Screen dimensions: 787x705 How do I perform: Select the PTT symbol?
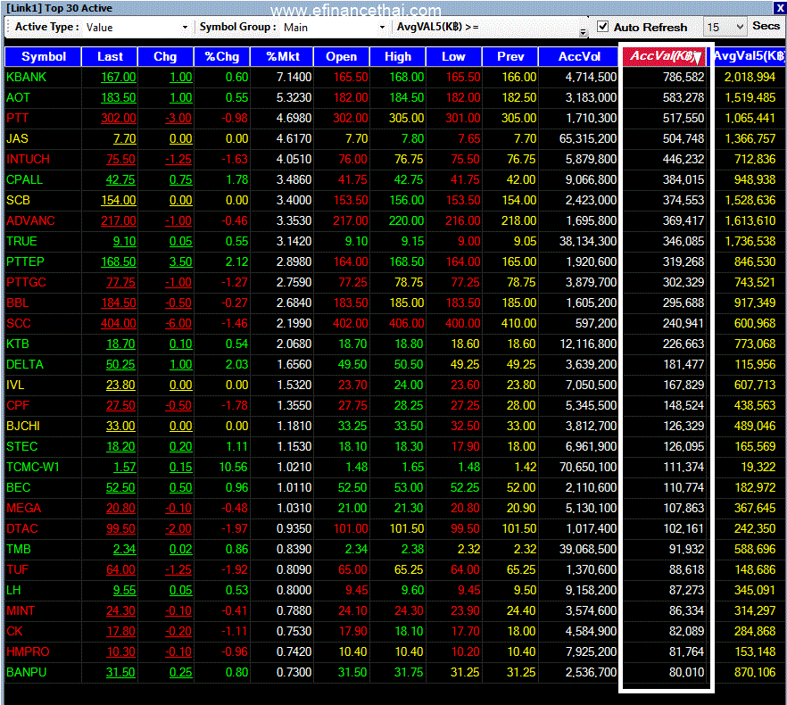coord(18,118)
